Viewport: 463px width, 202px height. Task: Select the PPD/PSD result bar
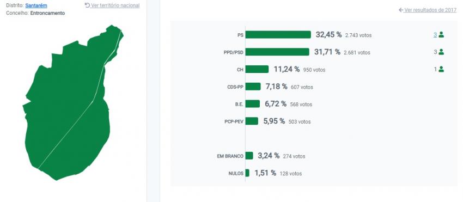point(277,52)
